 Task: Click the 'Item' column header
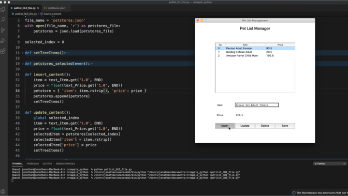[x=245, y=45]
